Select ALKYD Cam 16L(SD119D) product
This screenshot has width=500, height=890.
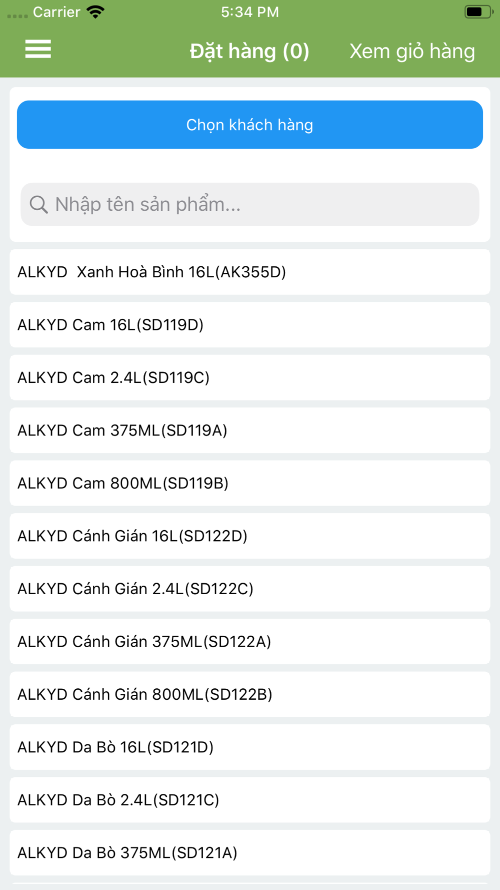pyautogui.click(x=249, y=325)
